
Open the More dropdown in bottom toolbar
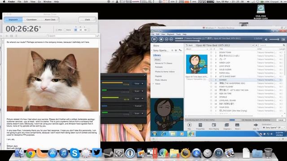point(237,126)
